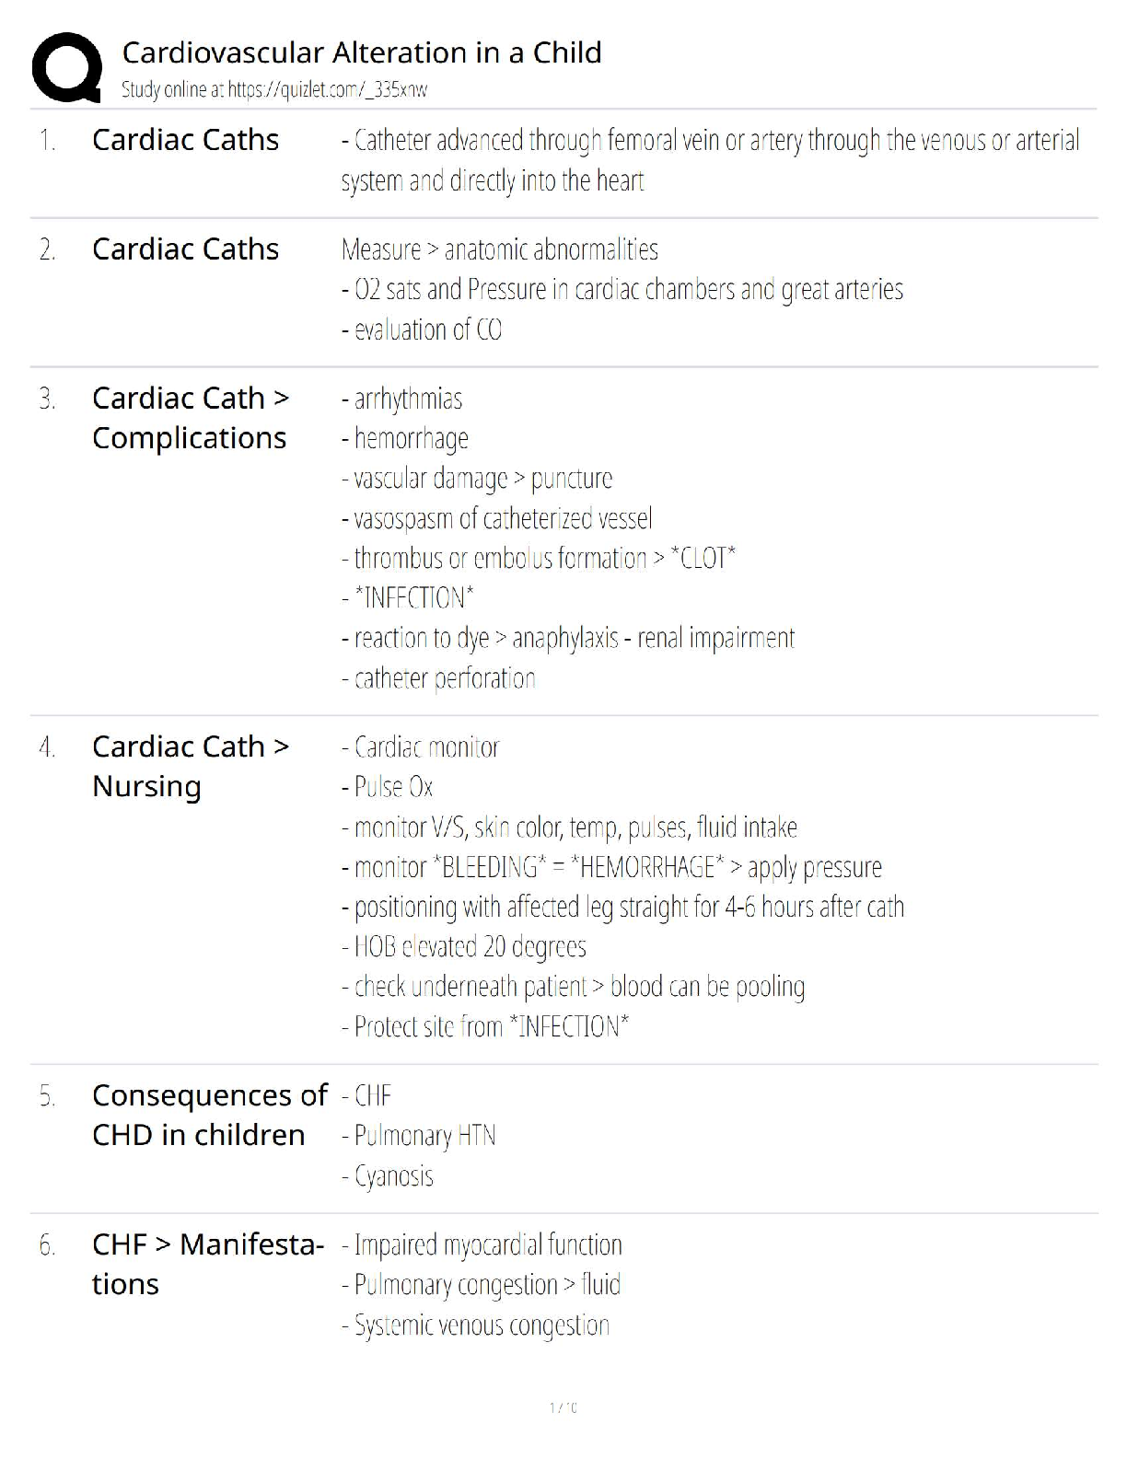
Task: Click the CHF > Manifestations term
Action: [207, 1264]
